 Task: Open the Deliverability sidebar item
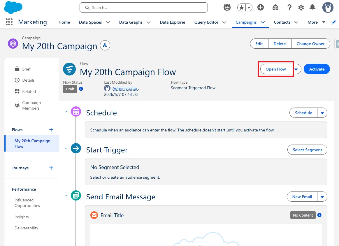(26, 228)
